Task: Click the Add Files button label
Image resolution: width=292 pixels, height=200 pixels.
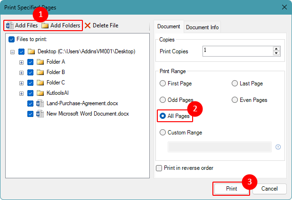Action: [x=26, y=25]
